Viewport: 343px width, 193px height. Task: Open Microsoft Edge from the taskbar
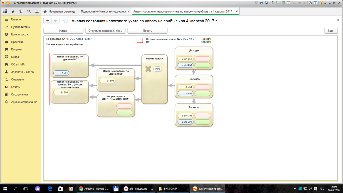click(50, 189)
